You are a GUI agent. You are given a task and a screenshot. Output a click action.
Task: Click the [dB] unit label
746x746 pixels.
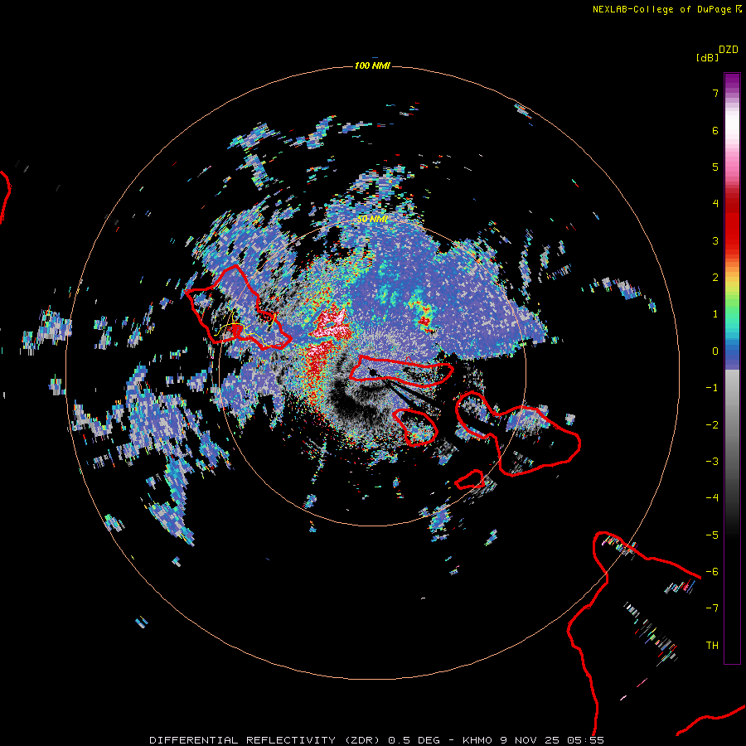[707, 57]
